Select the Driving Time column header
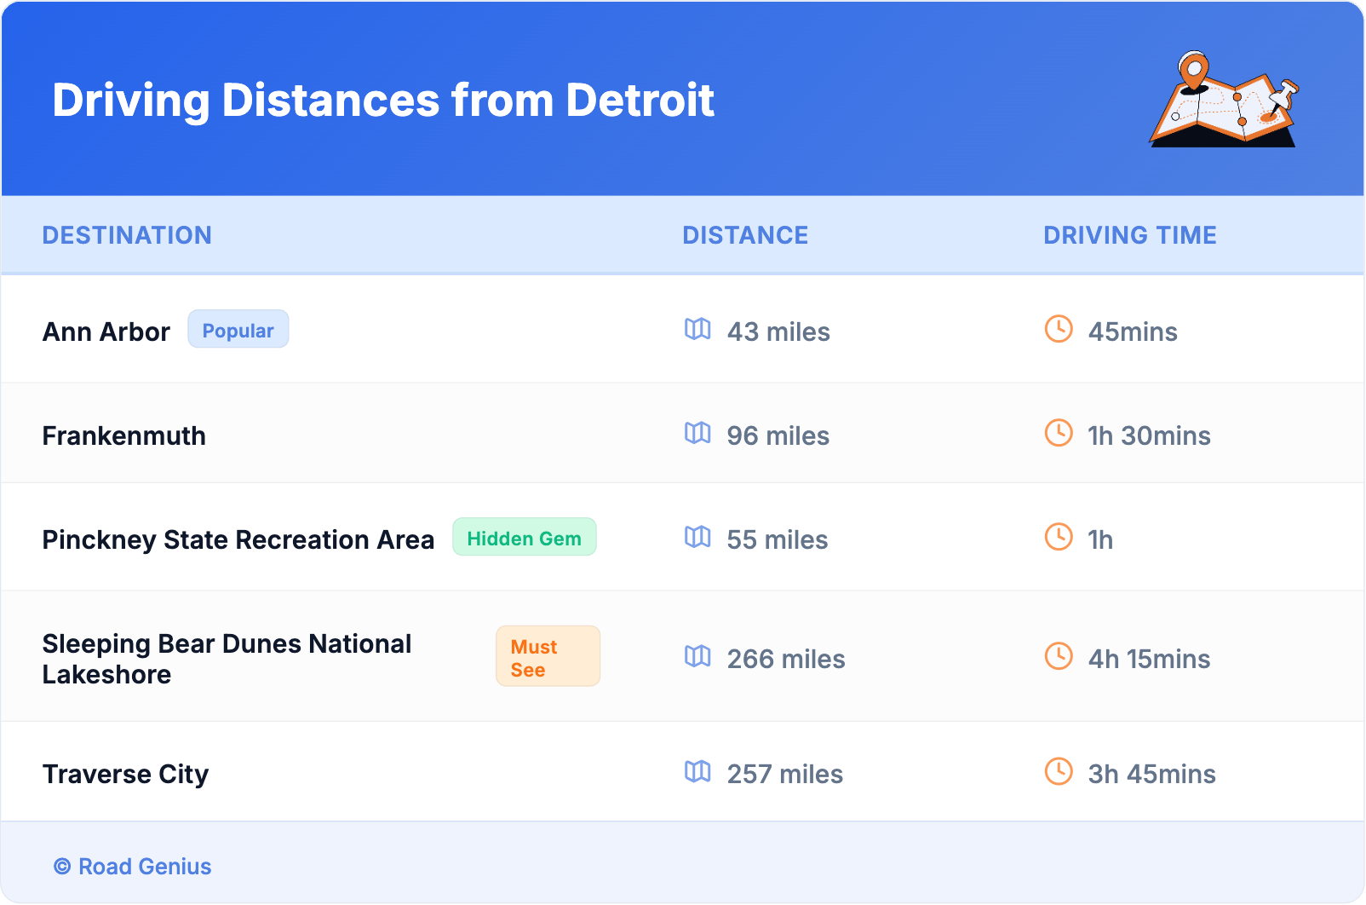 [1130, 235]
